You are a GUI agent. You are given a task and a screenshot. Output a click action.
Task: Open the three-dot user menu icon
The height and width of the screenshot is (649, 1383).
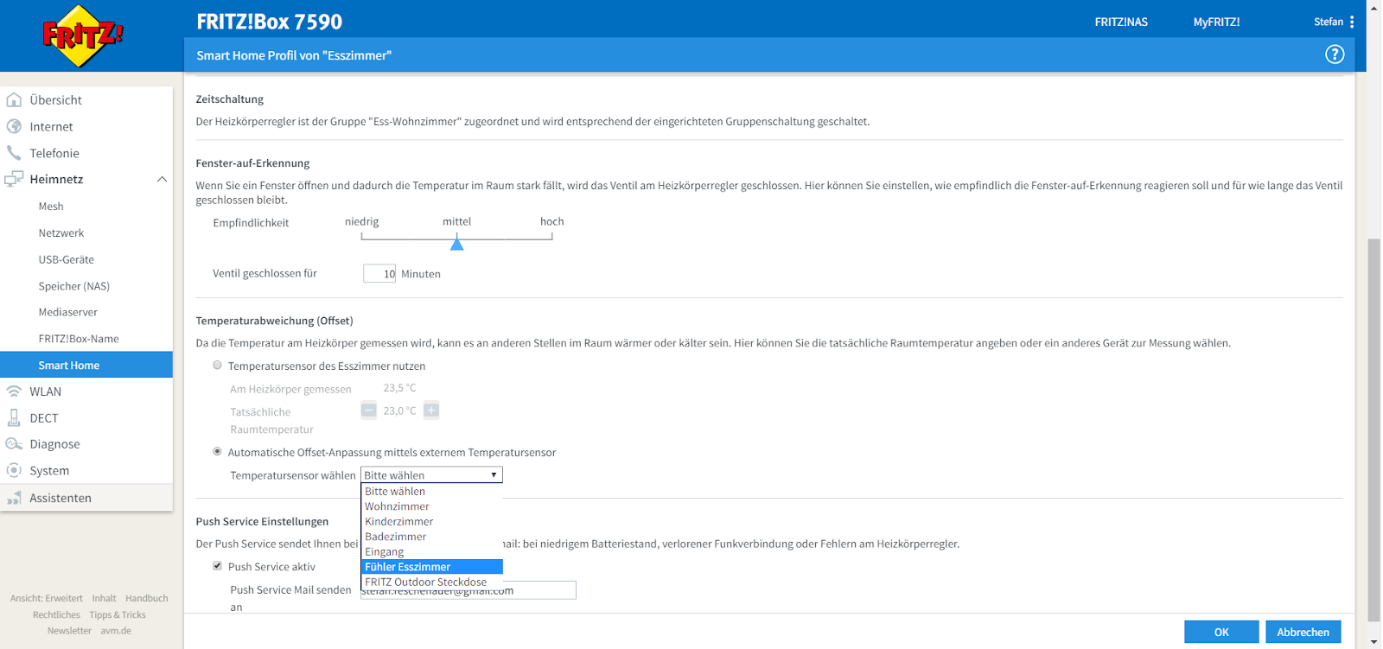[1352, 22]
